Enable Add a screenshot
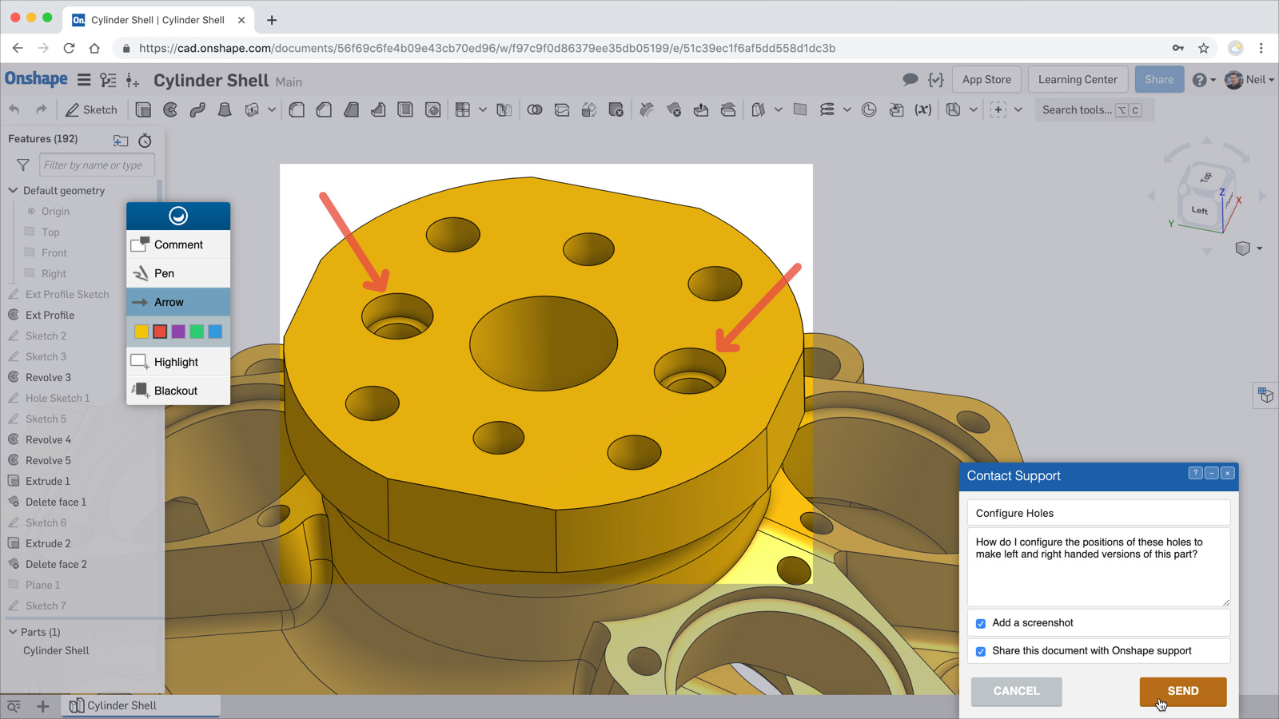Image resolution: width=1279 pixels, height=719 pixels. [x=981, y=623]
